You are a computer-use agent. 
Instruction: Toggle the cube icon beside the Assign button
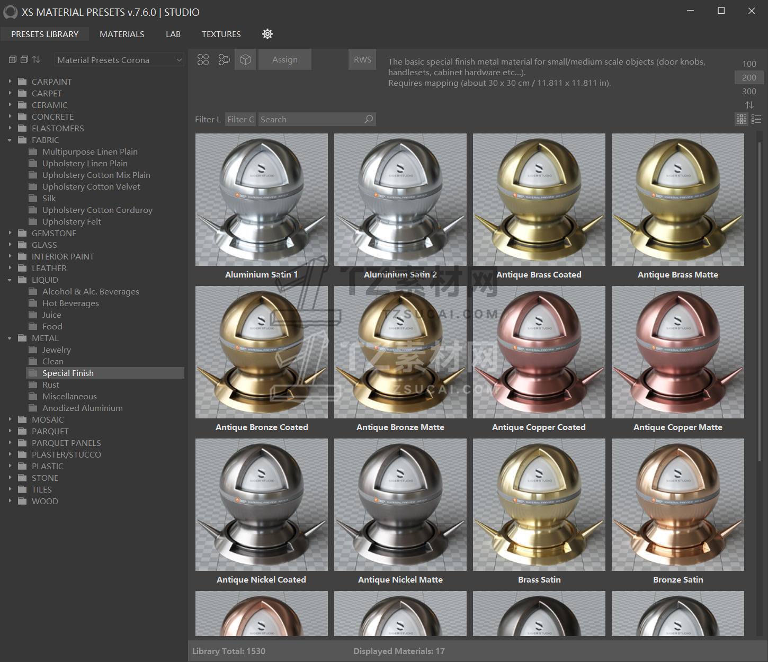245,60
